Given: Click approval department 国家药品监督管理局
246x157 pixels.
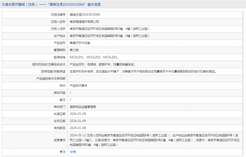Looking at the screenshot, I should click(x=83, y=107).
